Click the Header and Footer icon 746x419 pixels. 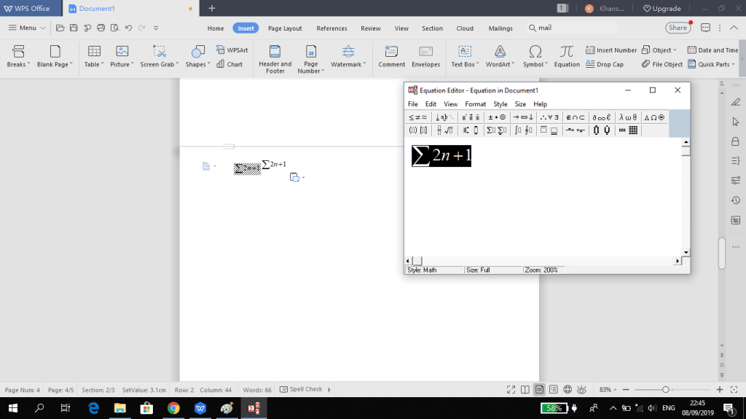[x=275, y=55]
